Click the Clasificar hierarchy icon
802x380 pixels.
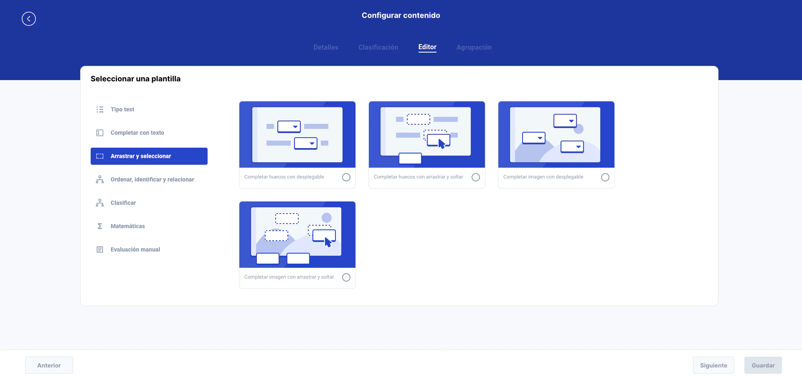[x=100, y=203]
